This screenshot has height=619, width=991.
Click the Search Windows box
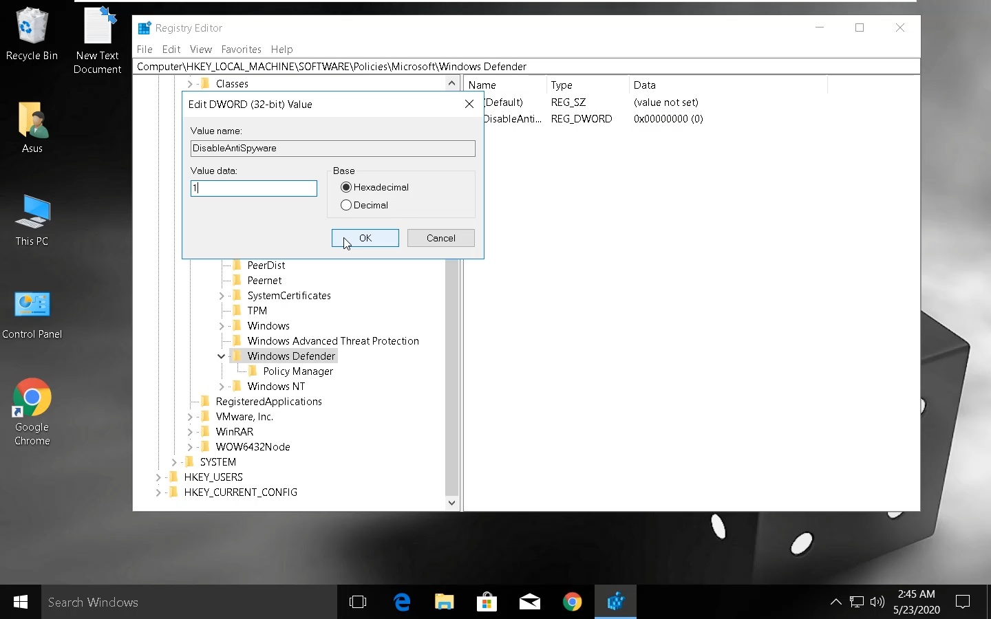tap(189, 602)
